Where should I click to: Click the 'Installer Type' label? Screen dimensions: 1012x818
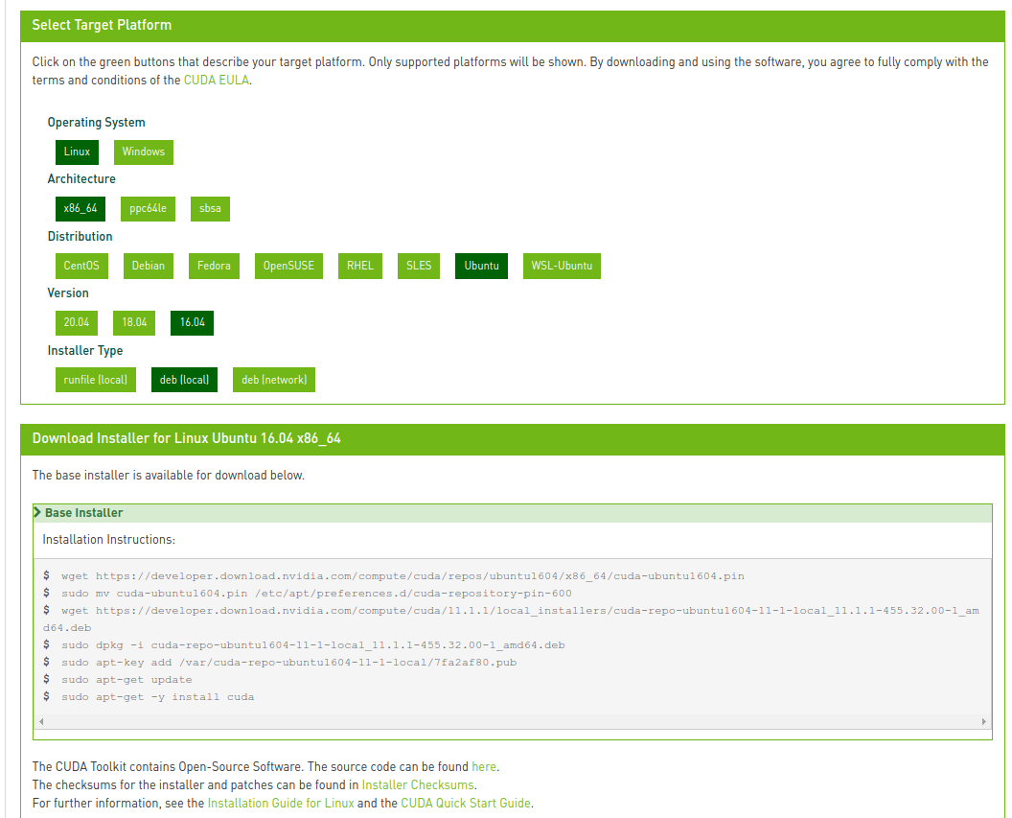tap(85, 351)
